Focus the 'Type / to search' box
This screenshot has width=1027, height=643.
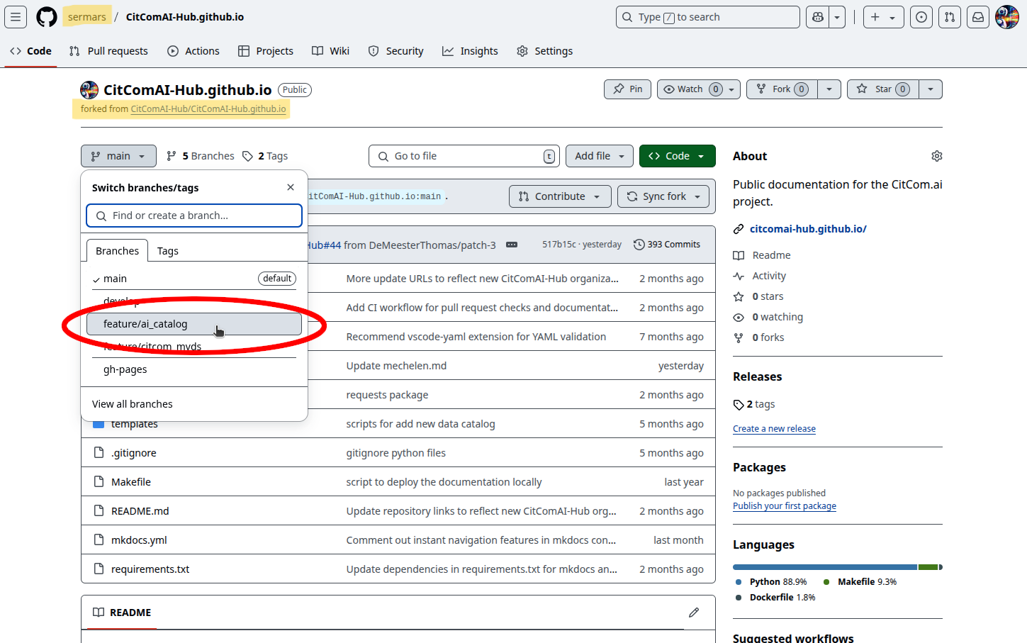point(707,17)
